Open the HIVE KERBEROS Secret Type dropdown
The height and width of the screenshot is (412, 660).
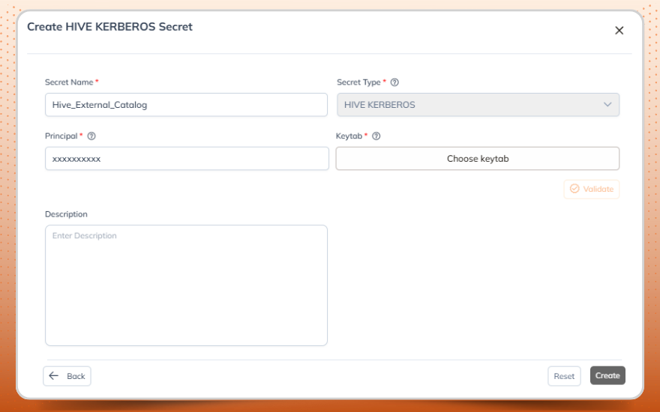(478, 105)
